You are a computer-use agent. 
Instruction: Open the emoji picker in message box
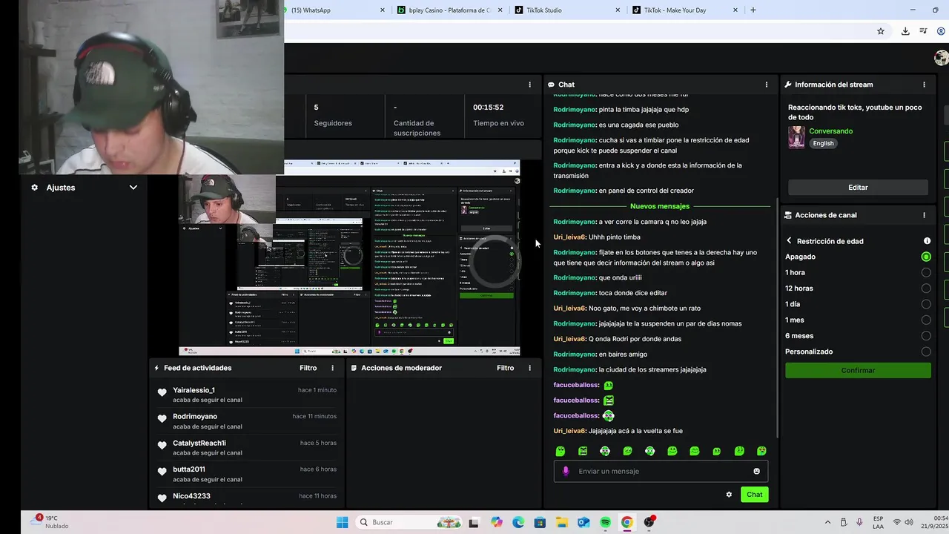(756, 471)
